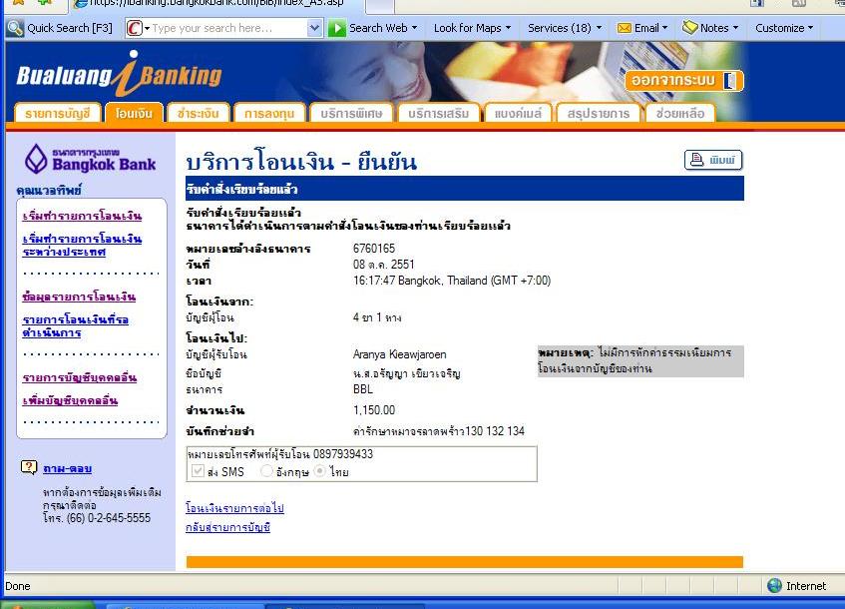The height and width of the screenshot is (609, 845).
Task: Open เริ่มทำรายการโอนเงินระหว่างประเทศ link
Action: [82, 245]
